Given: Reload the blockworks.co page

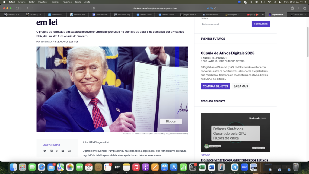Looking at the screenshot, I should click(x=215, y=8).
